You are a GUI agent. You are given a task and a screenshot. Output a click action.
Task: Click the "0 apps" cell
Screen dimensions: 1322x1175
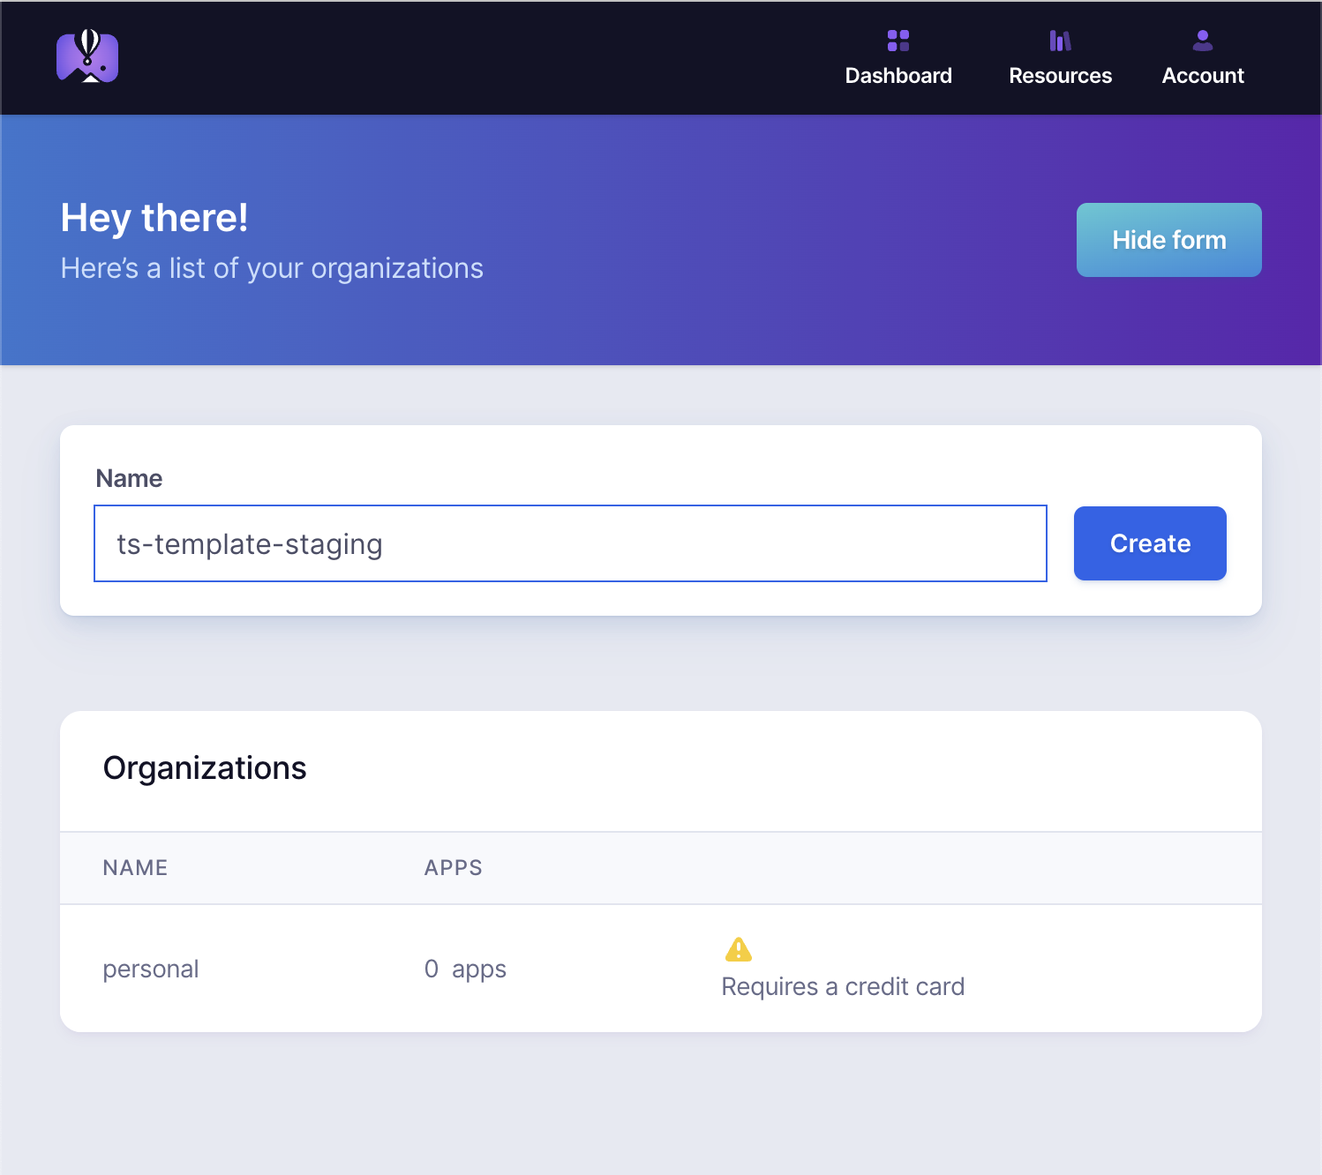pyautogui.click(x=465, y=969)
